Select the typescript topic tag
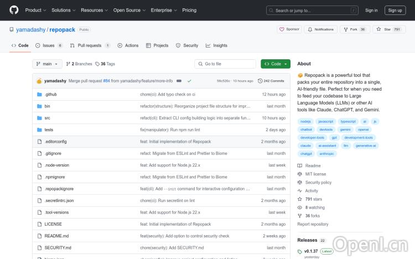415x259 pixels. point(348,121)
